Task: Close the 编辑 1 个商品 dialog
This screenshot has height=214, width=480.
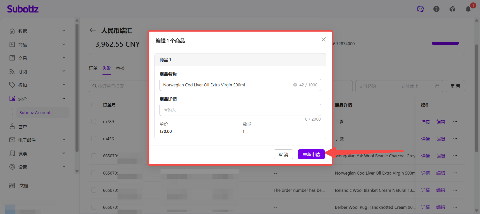Action: 323,39
